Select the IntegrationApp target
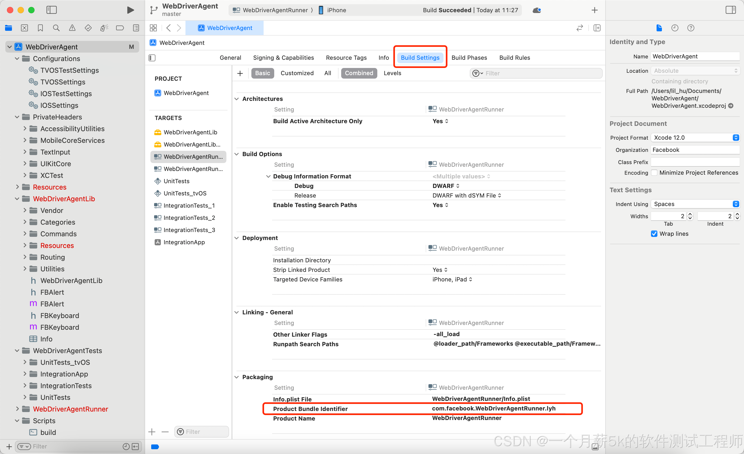The width and height of the screenshot is (744, 454). pyautogui.click(x=188, y=242)
